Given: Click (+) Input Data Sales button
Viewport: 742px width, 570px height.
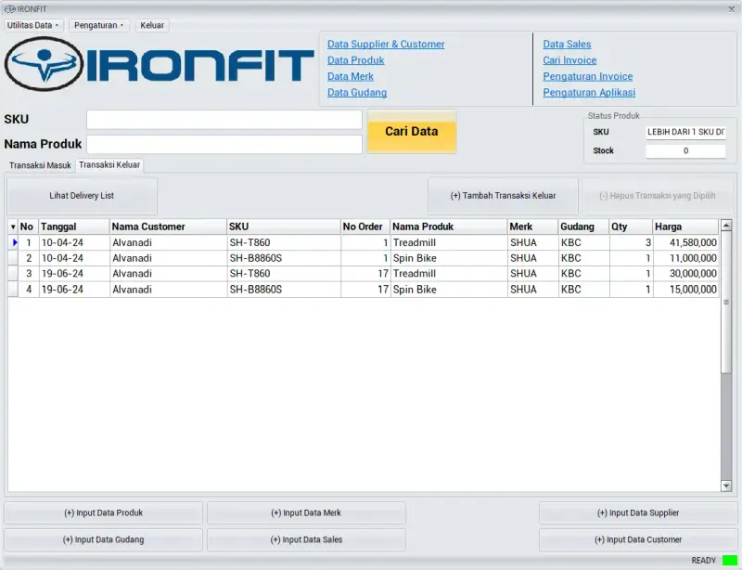Looking at the screenshot, I should click(x=306, y=539).
